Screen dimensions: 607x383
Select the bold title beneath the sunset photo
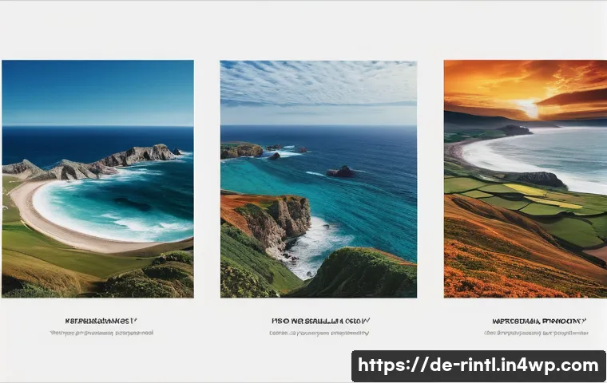(x=539, y=321)
